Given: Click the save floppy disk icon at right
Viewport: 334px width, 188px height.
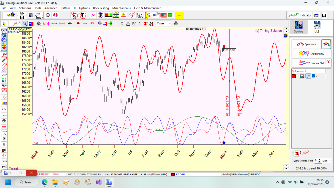Looking at the screenshot, I should pyautogui.click(x=324, y=15).
